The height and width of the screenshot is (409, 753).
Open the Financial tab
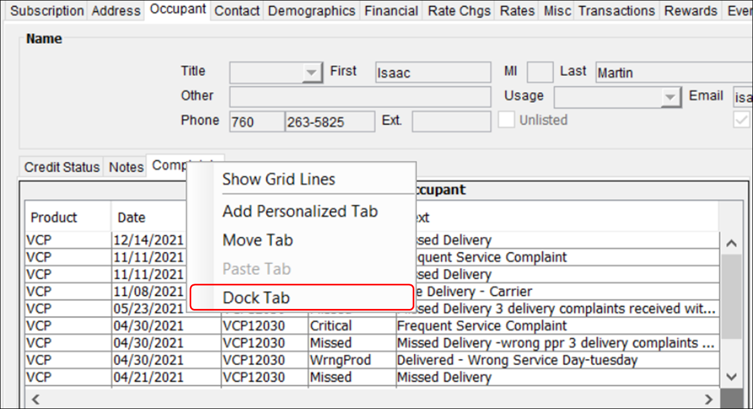391,11
